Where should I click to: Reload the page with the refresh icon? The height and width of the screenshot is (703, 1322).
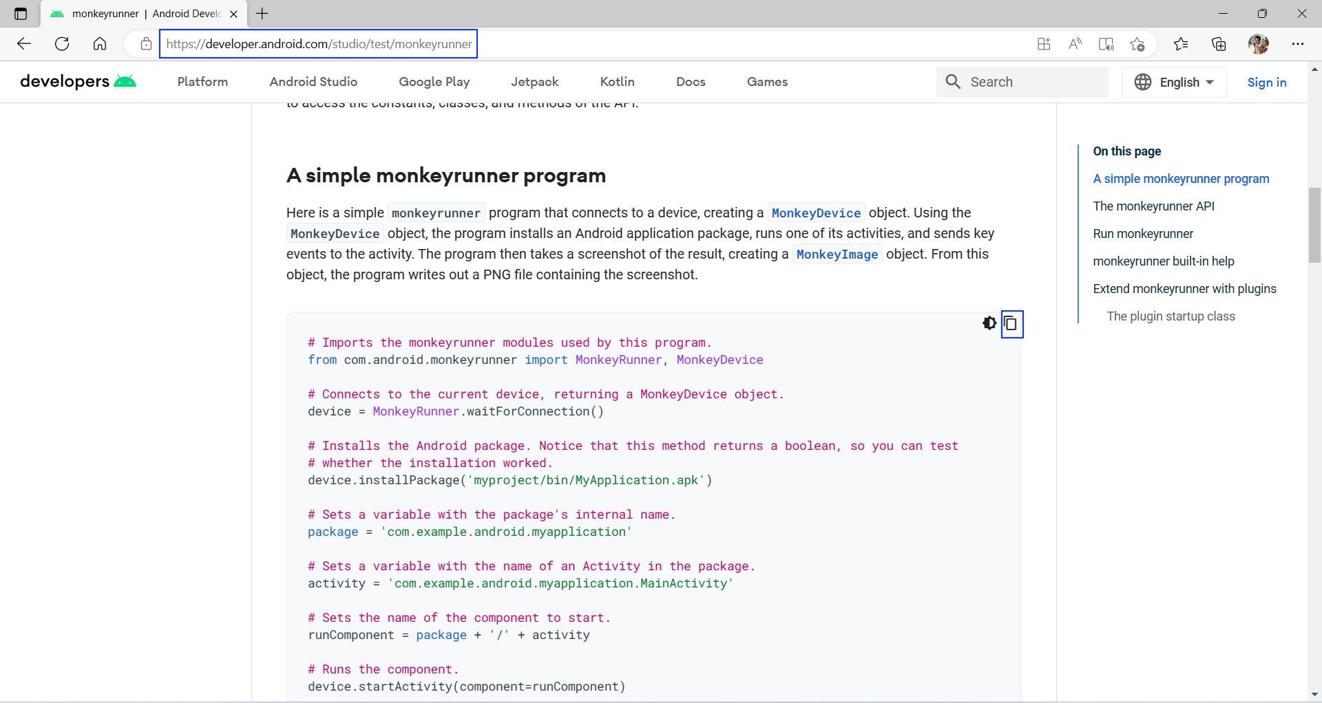62,44
